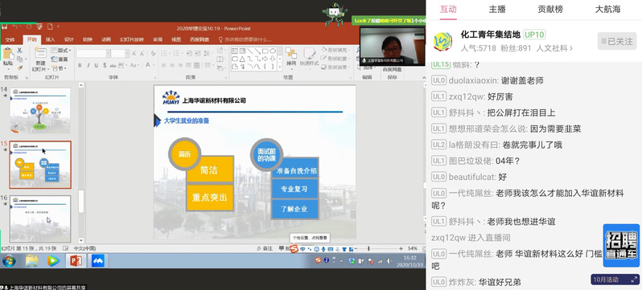Open the font name dropdown
The height and width of the screenshot is (290, 642).
click(108, 54)
